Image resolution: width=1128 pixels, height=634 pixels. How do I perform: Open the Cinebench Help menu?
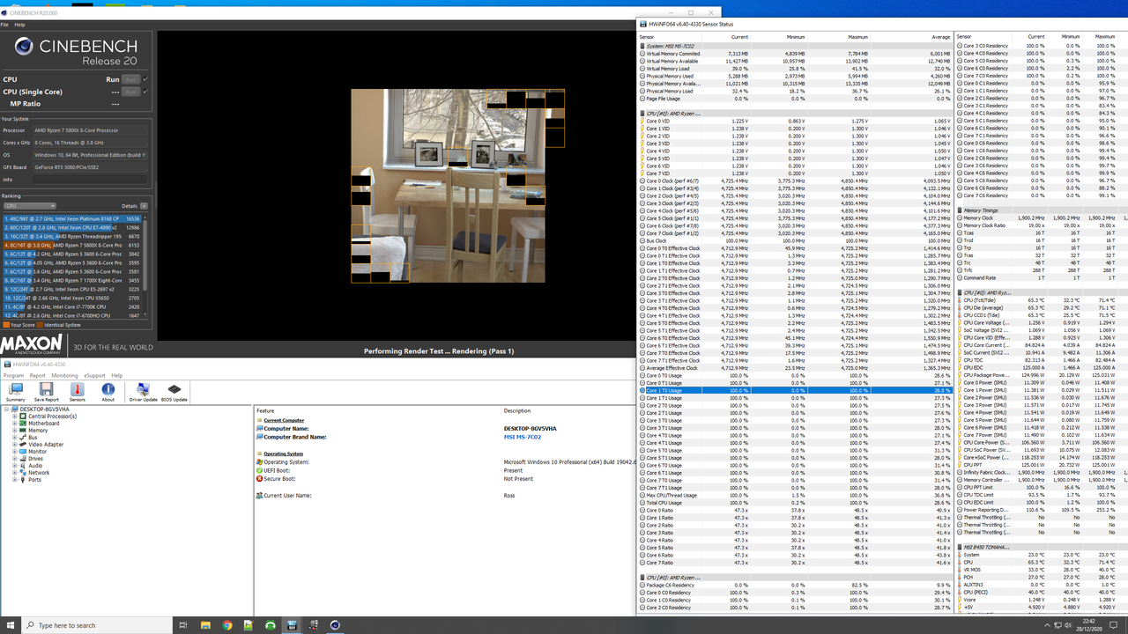pos(19,25)
